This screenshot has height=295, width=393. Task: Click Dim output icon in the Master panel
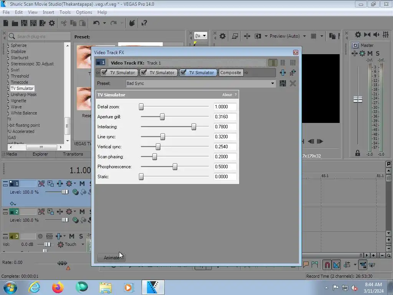click(x=376, y=35)
